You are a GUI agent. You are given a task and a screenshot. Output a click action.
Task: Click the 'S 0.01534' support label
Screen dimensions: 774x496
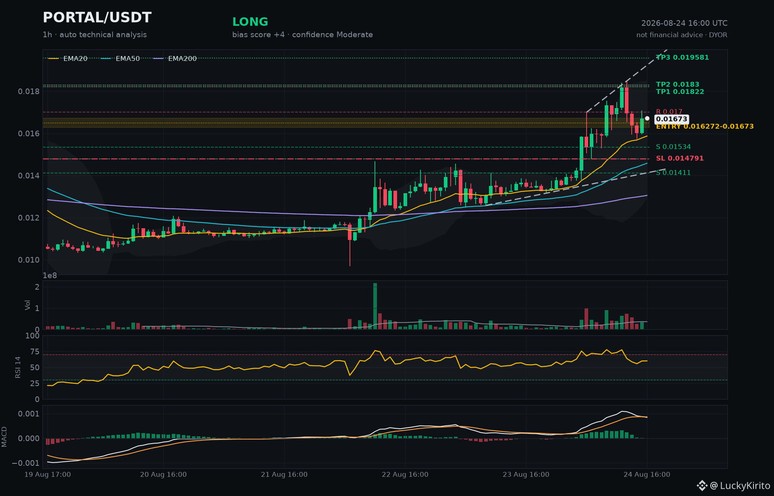(x=673, y=147)
